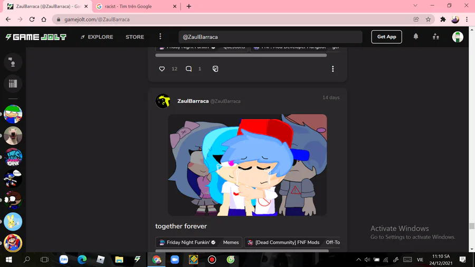Open the Windows Start menu

(9, 260)
